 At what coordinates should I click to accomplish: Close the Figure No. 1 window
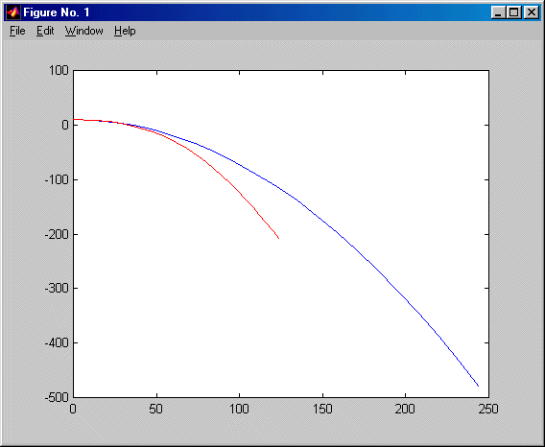532,12
